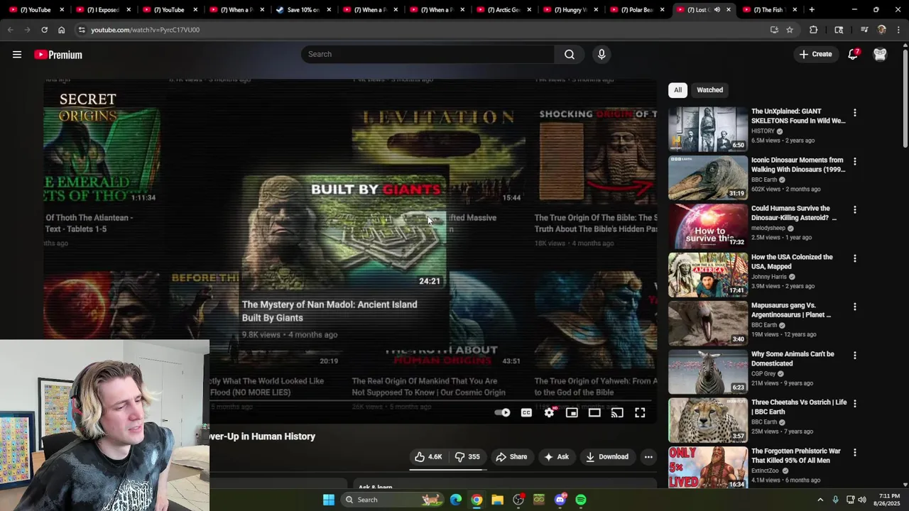Open the YouTube guide hamburger menu
Image resolution: width=909 pixels, height=511 pixels.
pos(17,55)
